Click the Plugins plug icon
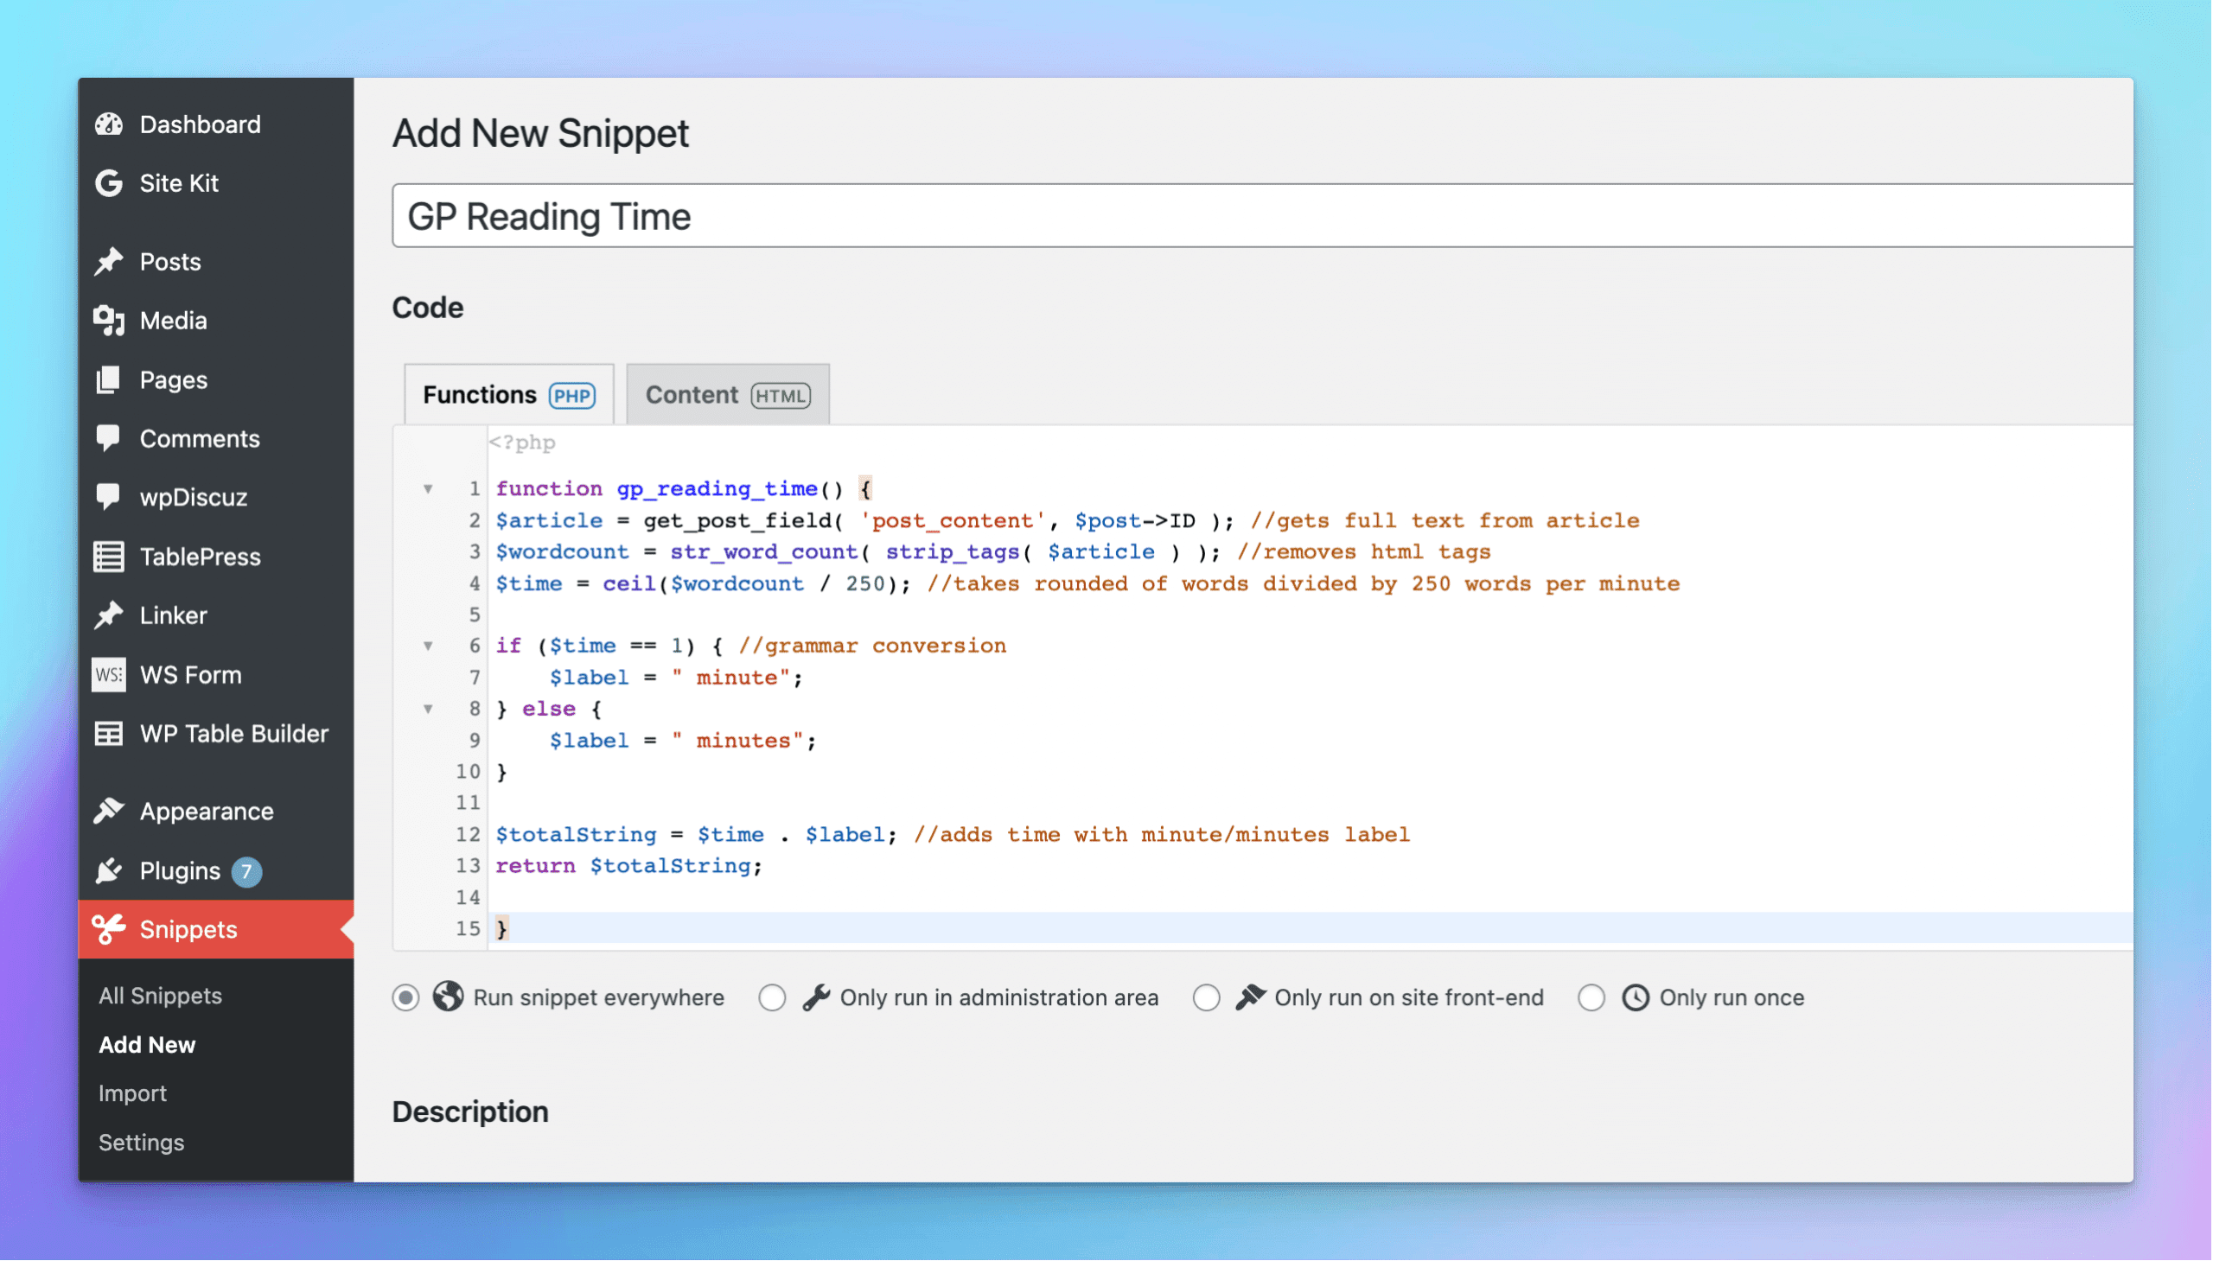The height and width of the screenshot is (1261, 2213). [109, 871]
